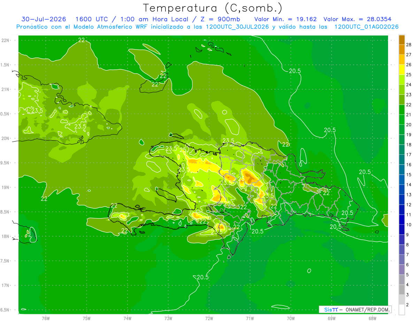This screenshot has height=323, width=418.
Task: Click latitude axis label '20N'
Action: pos(5,139)
